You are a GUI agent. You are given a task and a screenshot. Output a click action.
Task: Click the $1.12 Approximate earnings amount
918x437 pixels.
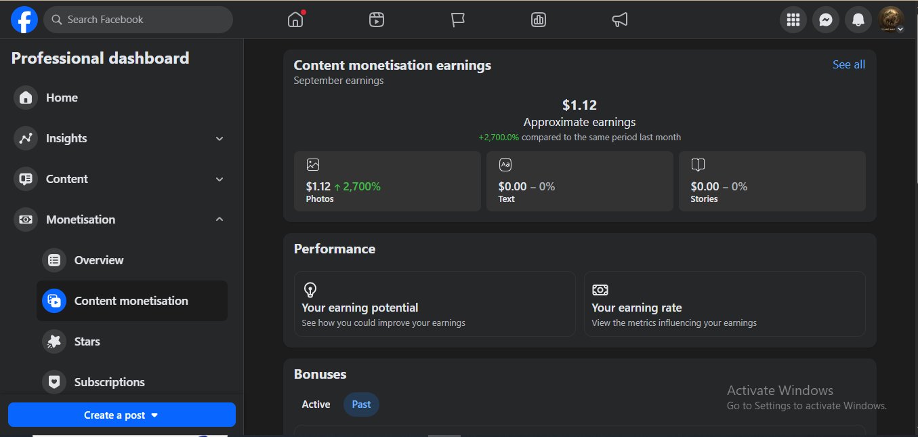[580, 105]
